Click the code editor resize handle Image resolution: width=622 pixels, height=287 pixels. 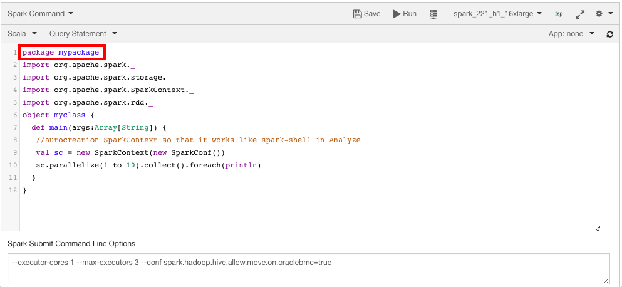tap(598, 228)
